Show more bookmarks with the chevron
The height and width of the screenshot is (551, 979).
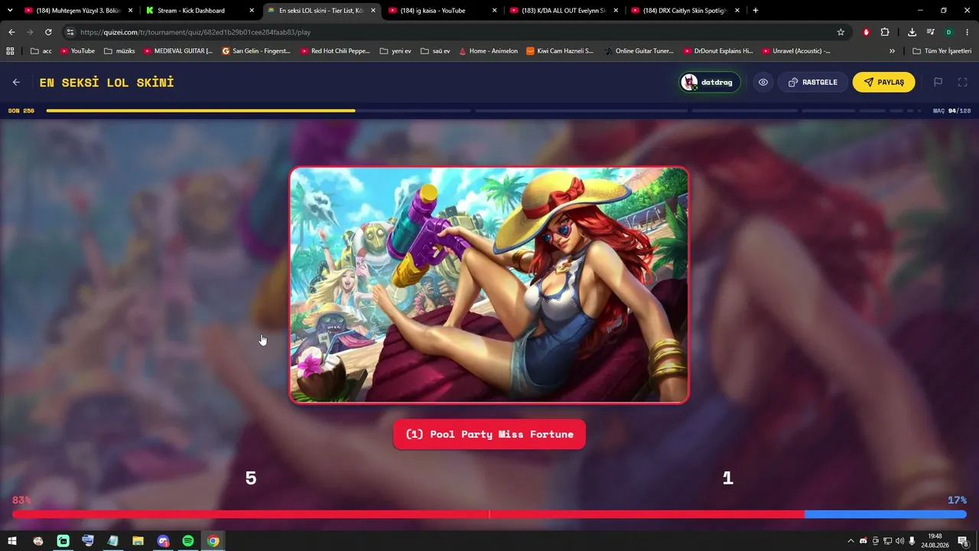[892, 51]
